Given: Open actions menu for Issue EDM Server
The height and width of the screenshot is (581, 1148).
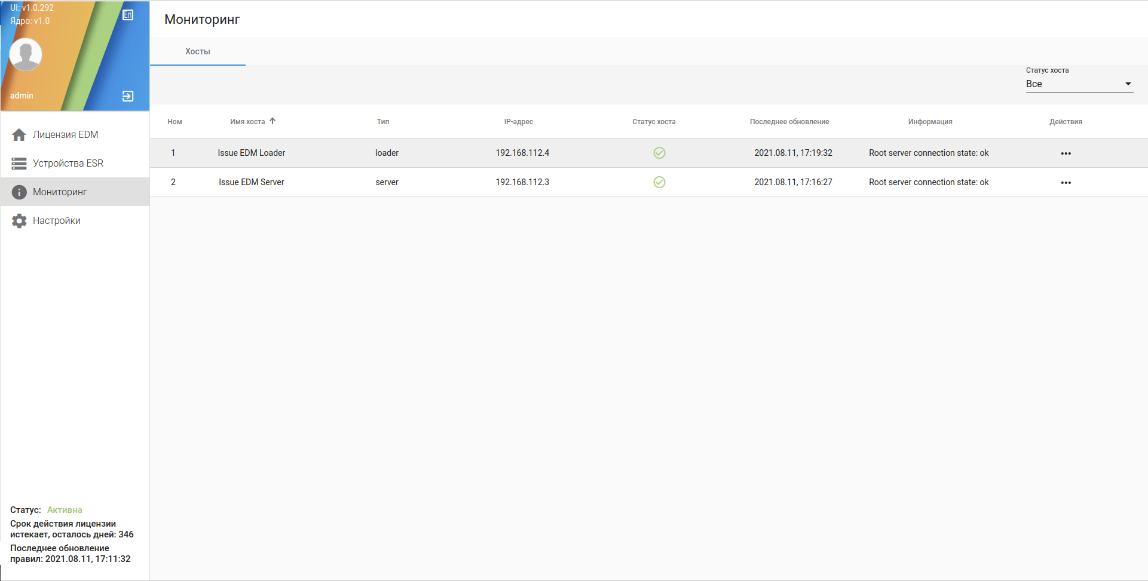Looking at the screenshot, I should tap(1066, 183).
